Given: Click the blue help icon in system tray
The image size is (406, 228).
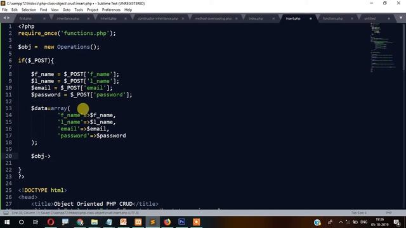Looking at the screenshot, I should coord(317,222).
